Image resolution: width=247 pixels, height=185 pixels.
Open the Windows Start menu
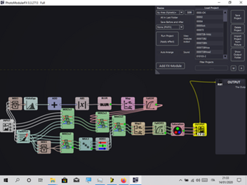[x=6, y=180]
